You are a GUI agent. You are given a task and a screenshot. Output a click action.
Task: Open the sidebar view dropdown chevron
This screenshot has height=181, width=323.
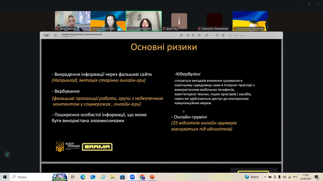tap(59, 35)
